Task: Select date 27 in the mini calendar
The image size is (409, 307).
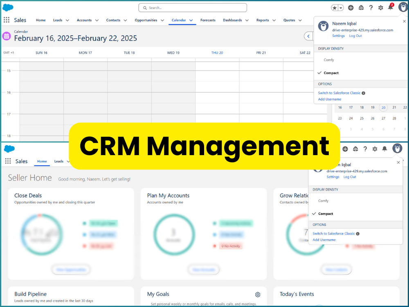Action: pyautogui.click(x=383, y=119)
